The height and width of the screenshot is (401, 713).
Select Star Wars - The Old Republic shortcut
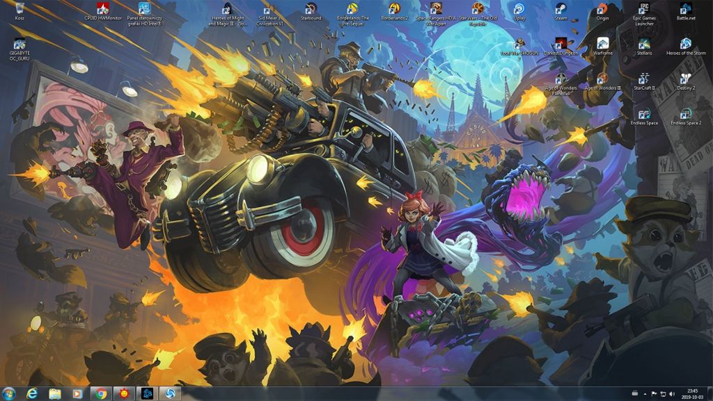click(478, 14)
